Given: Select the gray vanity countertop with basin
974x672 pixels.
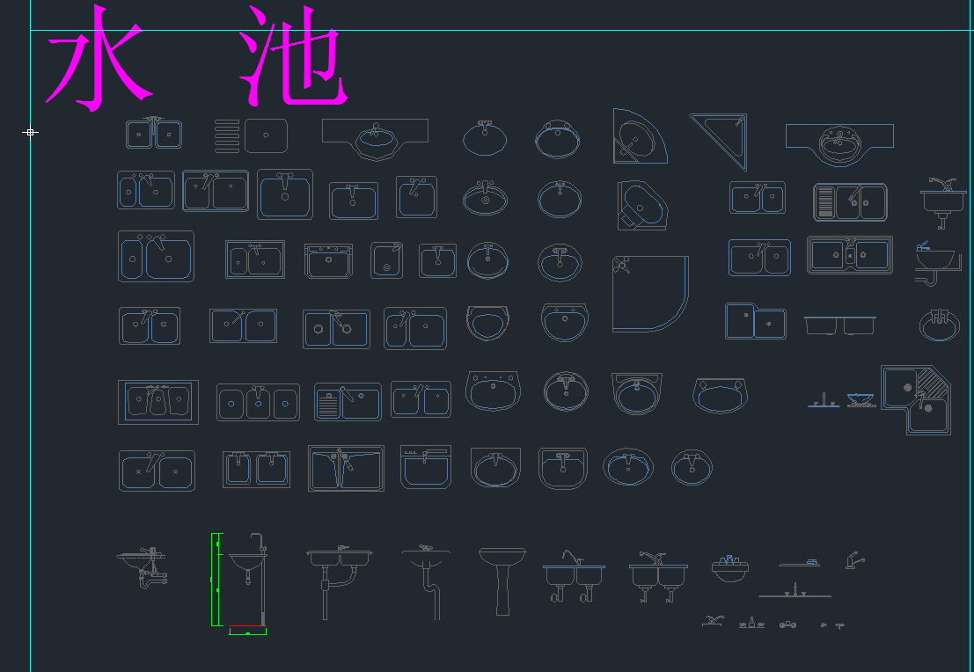Looking at the screenshot, I should [375, 138].
